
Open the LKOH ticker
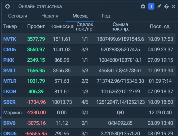pyautogui.click(x=10, y=91)
